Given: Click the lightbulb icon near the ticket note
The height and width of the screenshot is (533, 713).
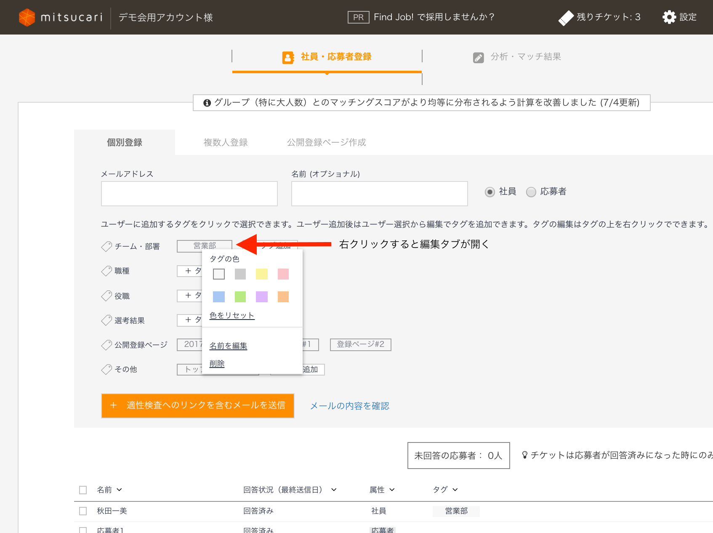Looking at the screenshot, I should click(524, 455).
